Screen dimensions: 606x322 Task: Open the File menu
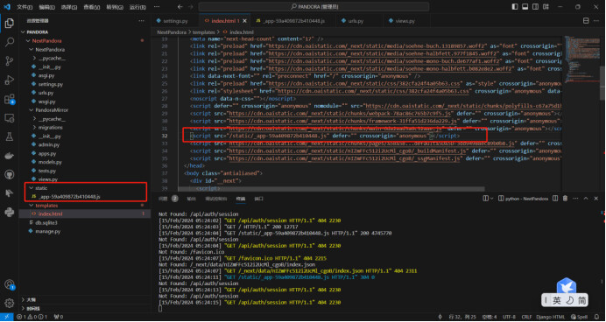[x=25, y=7]
